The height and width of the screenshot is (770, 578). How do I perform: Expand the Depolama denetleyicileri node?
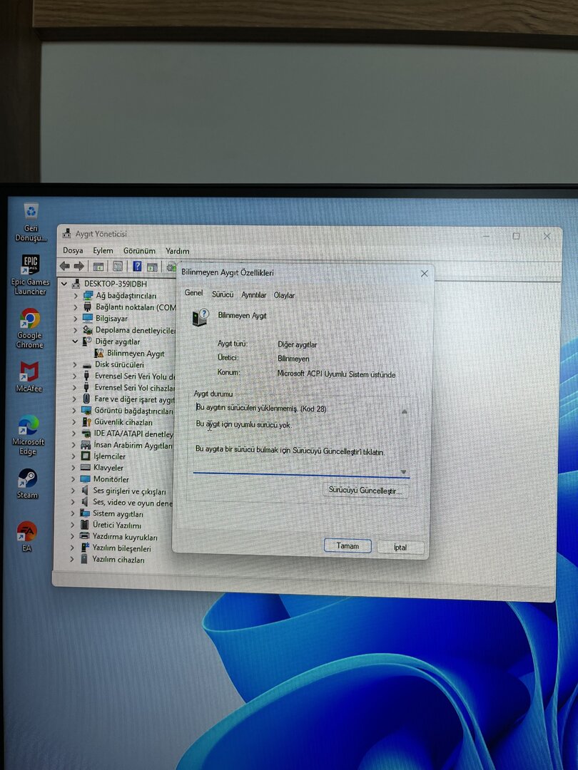tap(75, 330)
